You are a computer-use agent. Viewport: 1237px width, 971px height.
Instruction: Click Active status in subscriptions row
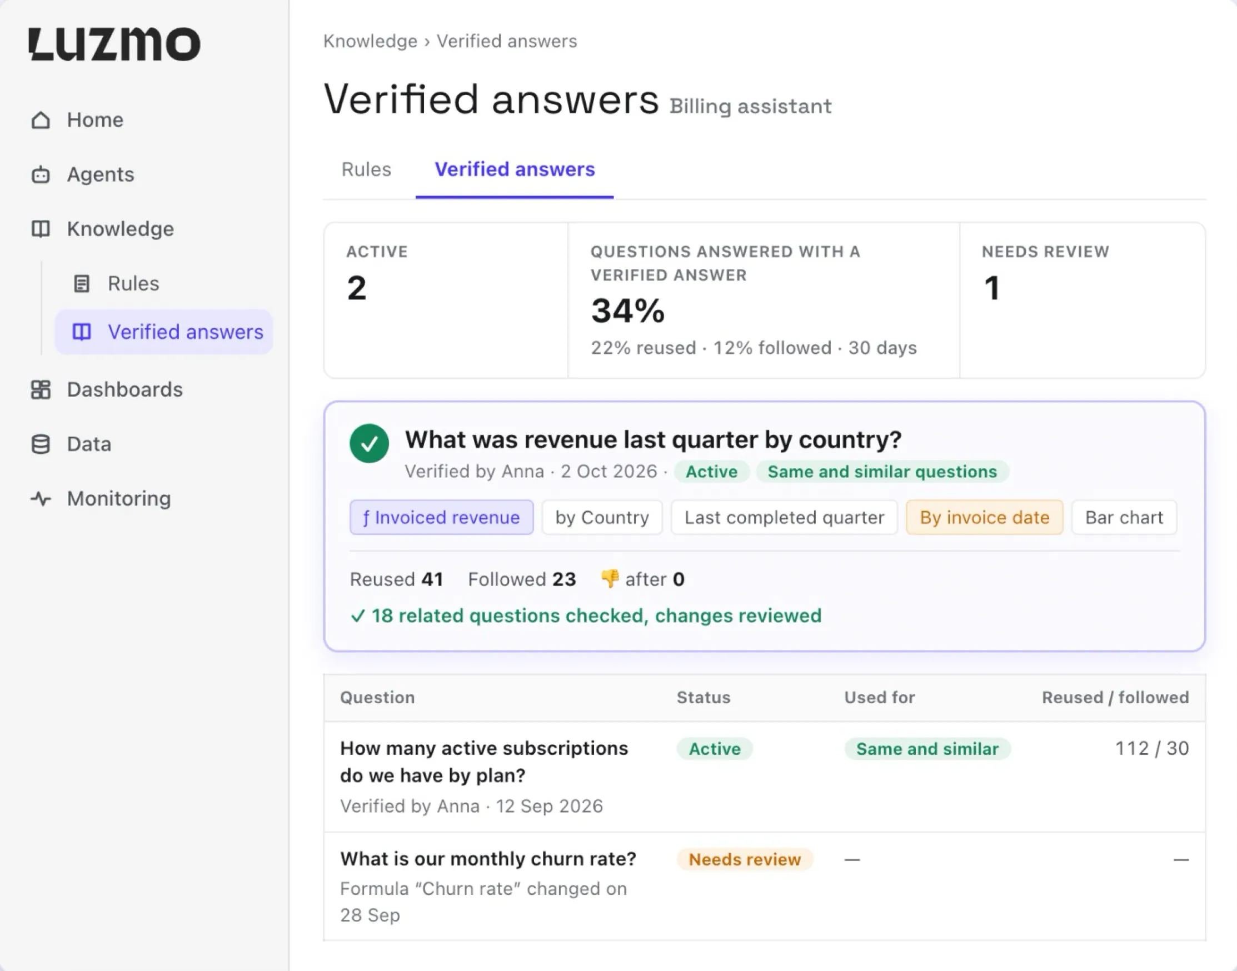click(714, 749)
